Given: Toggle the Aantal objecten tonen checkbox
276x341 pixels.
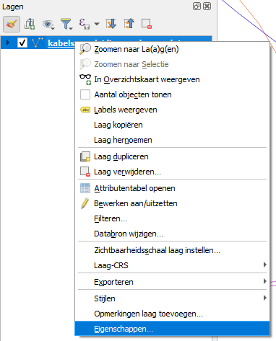Looking at the screenshot, I should point(85,94).
